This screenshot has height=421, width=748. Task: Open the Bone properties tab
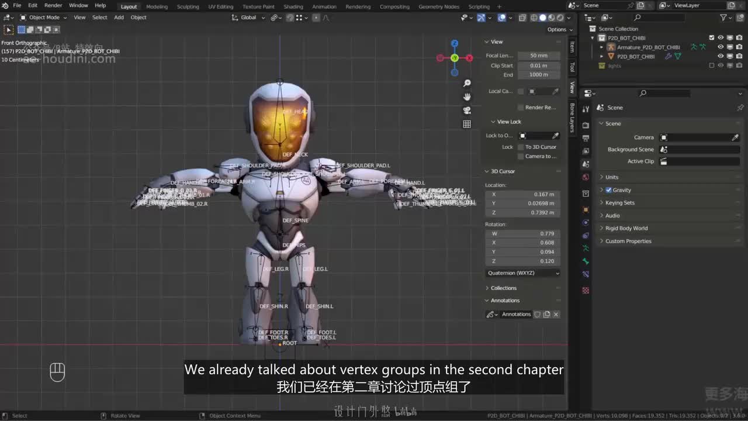click(586, 261)
